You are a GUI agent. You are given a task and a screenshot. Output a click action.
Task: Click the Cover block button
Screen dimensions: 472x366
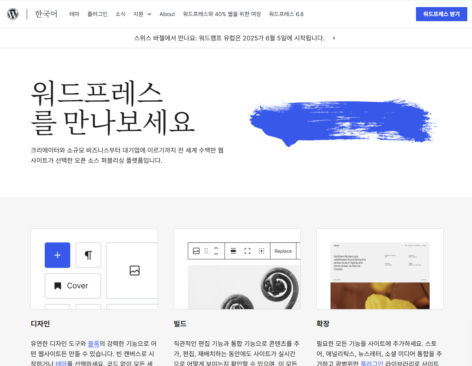73,286
